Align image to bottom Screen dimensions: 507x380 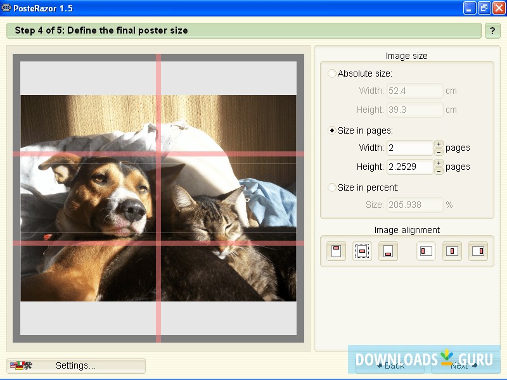point(388,251)
